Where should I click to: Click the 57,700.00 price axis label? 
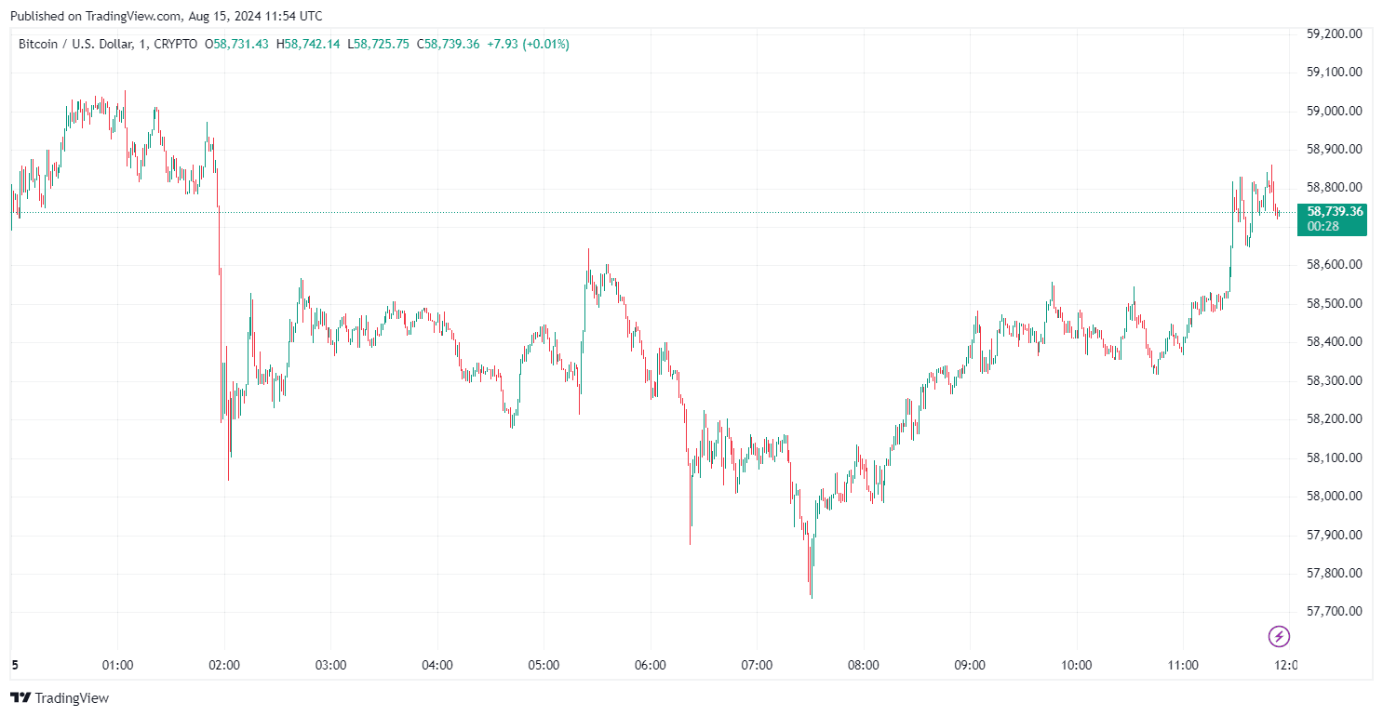point(1335,611)
